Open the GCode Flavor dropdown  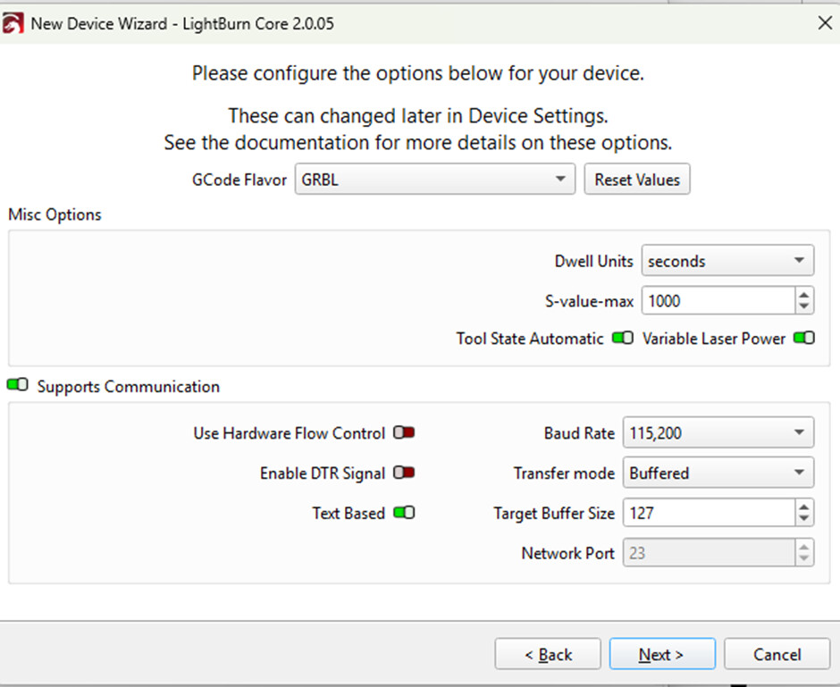coord(434,180)
